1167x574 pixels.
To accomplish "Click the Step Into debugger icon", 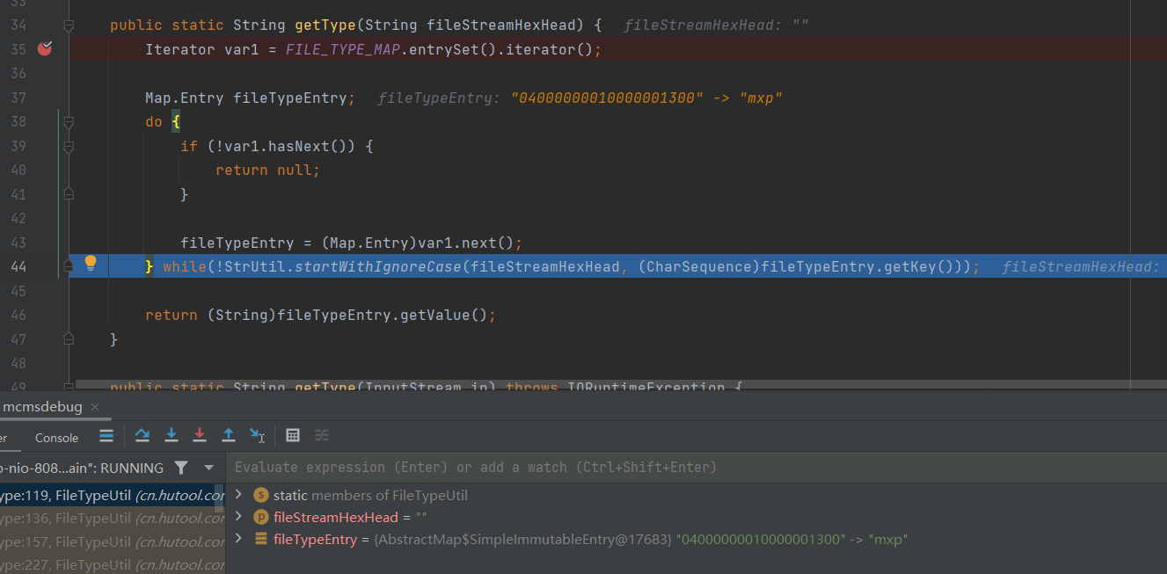I will (x=171, y=435).
